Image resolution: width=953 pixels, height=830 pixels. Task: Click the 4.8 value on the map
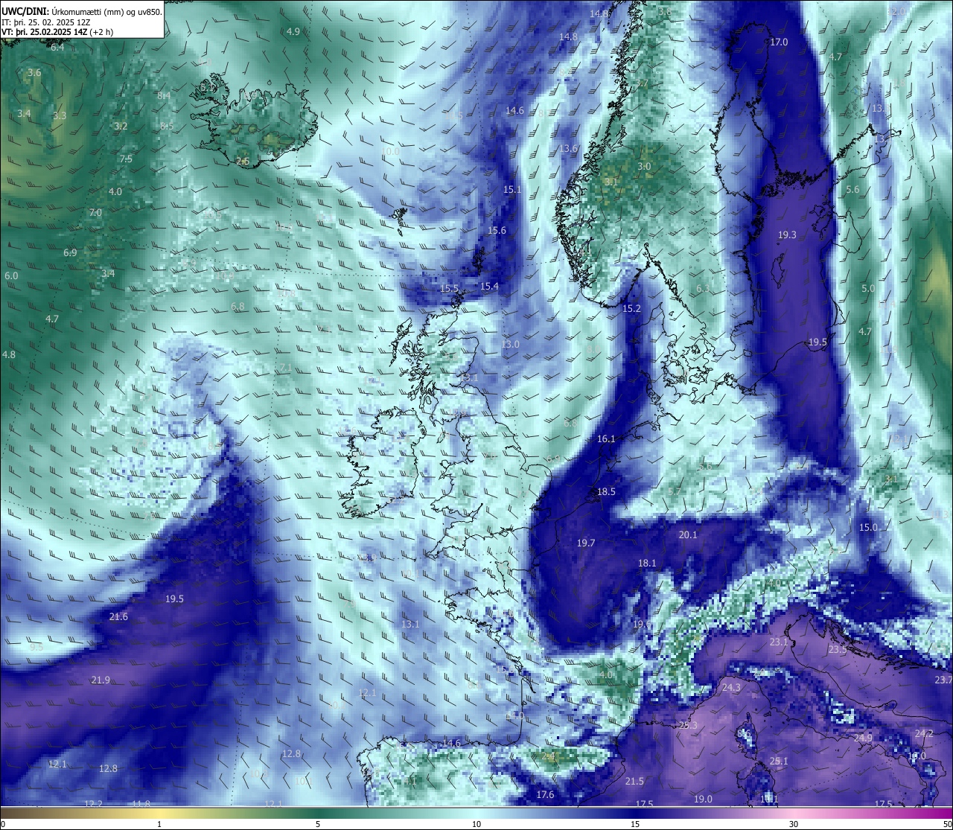tap(8, 354)
